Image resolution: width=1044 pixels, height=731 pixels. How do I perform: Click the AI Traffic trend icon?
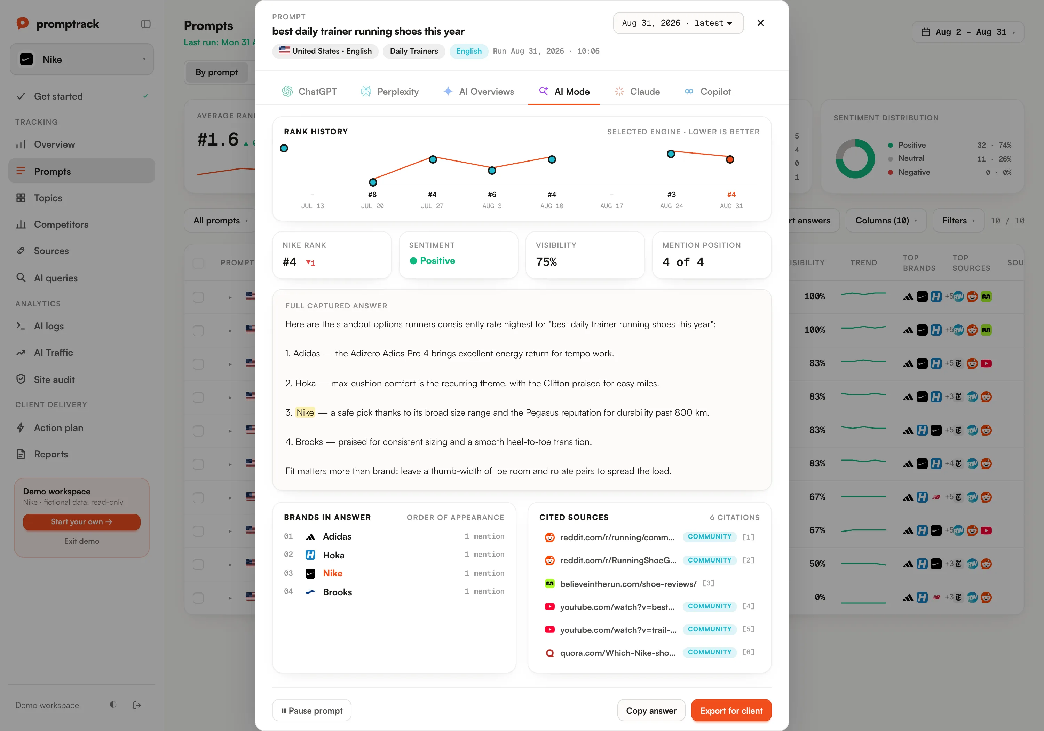click(x=21, y=353)
